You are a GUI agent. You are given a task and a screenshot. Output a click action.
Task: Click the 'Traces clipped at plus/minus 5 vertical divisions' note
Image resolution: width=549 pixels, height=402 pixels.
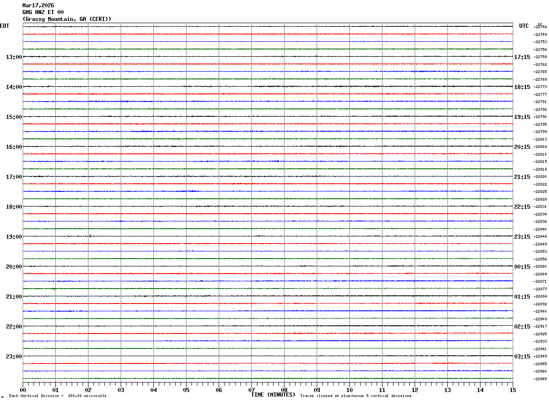[x=356, y=396]
